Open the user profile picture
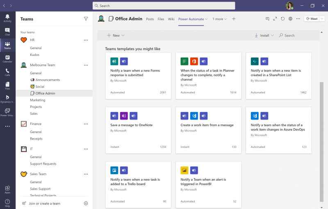The height and width of the screenshot is (209, 328). tap(289, 6)
